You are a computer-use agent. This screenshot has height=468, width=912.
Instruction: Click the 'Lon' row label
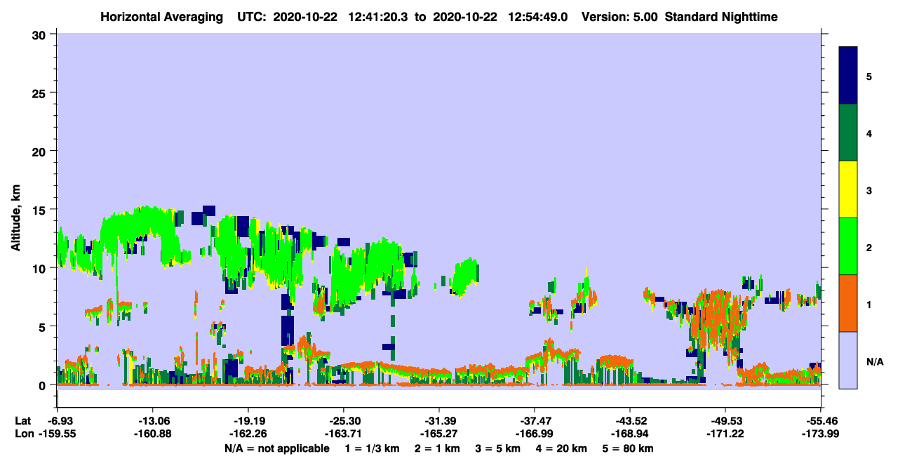point(24,434)
